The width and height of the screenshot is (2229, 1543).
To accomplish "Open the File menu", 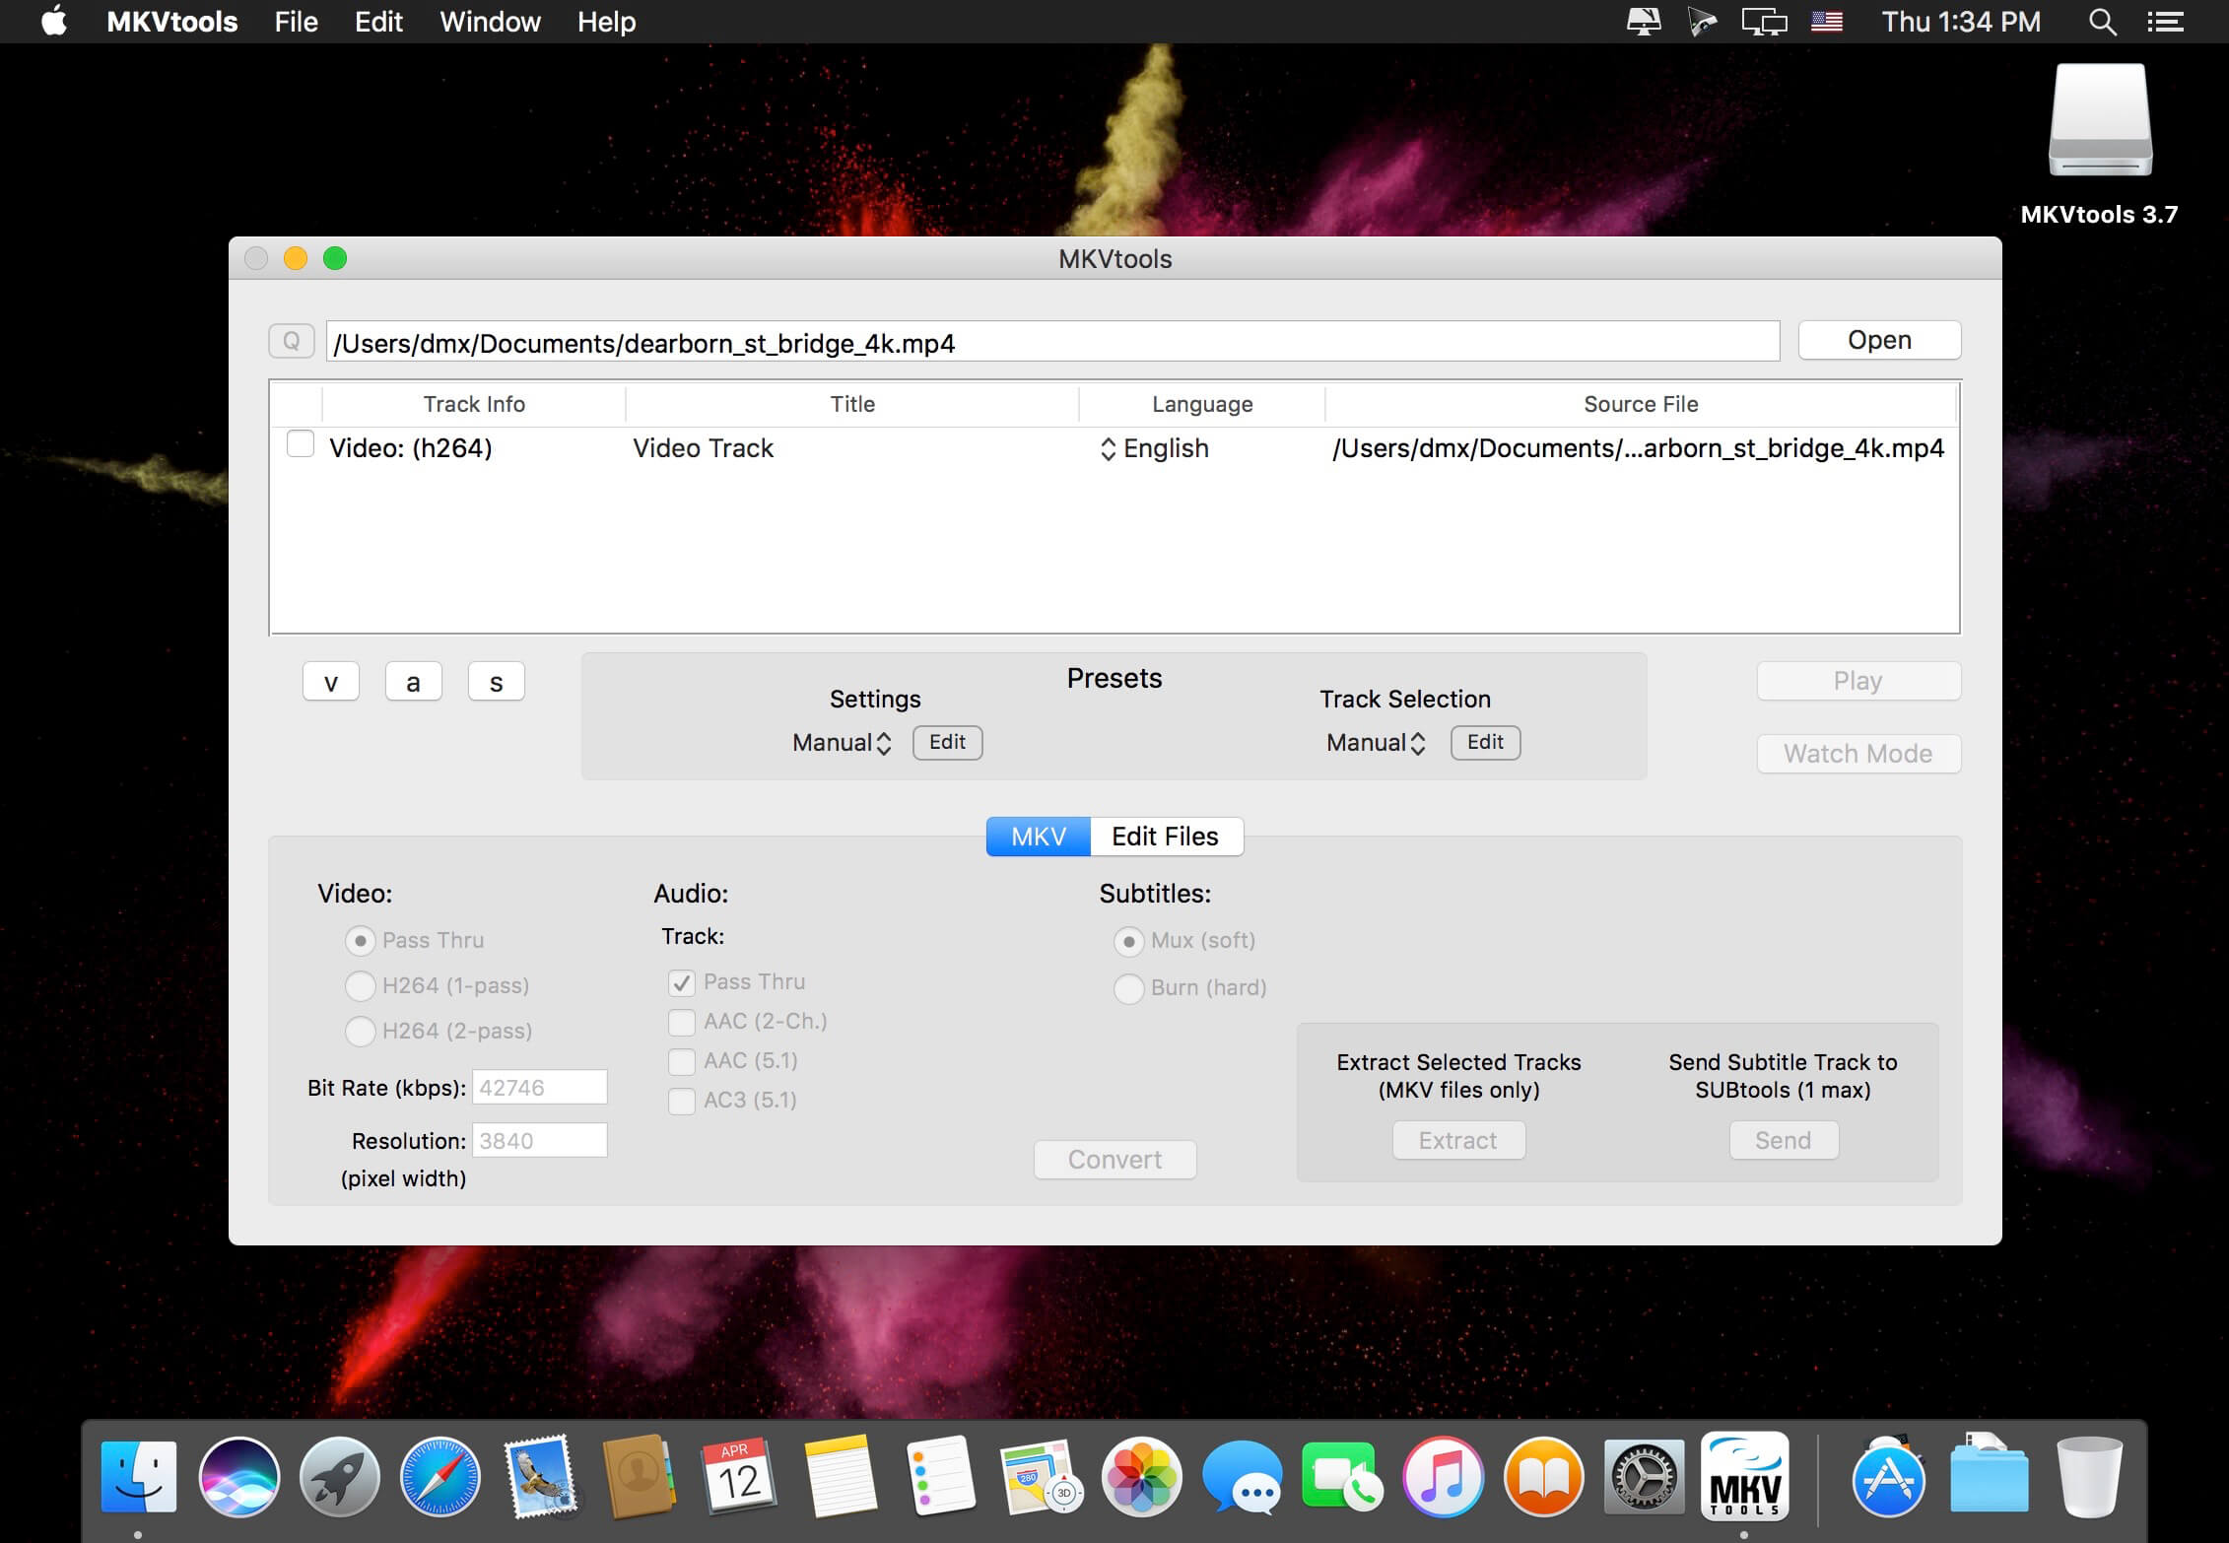I will pyautogui.click(x=296, y=22).
